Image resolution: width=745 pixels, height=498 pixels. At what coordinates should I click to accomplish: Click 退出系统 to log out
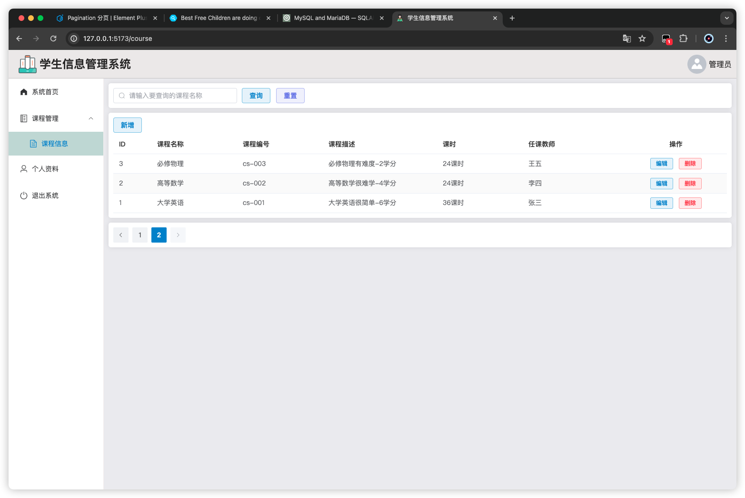(56, 195)
